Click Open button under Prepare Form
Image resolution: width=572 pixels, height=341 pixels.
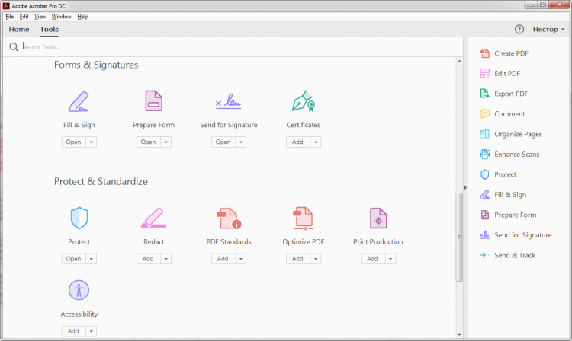click(149, 142)
